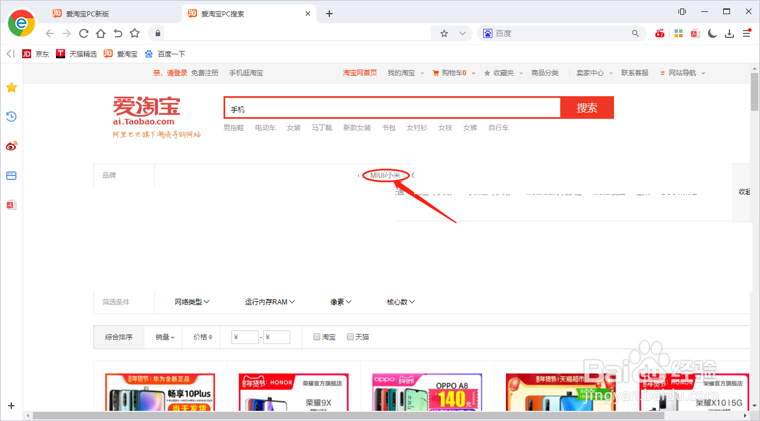Open the downloads icon in toolbar
Screen dimensions: 760x421
(x=730, y=33)
